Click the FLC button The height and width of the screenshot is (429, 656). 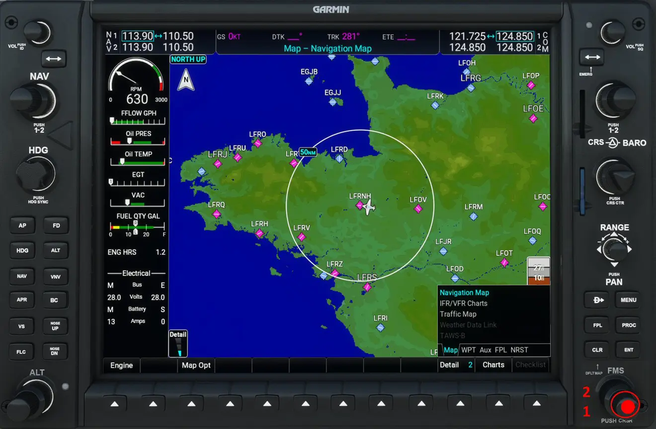tap(21, 352)
